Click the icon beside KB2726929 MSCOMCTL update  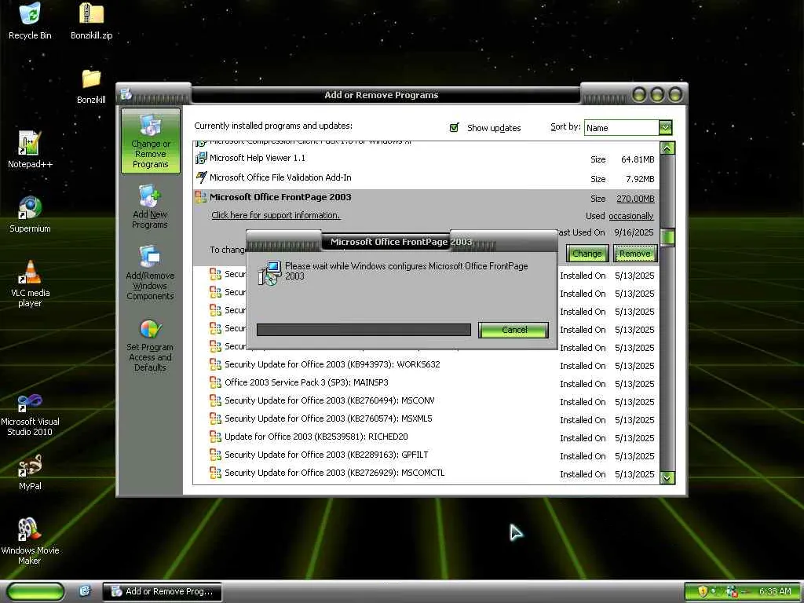pos(215,473)
